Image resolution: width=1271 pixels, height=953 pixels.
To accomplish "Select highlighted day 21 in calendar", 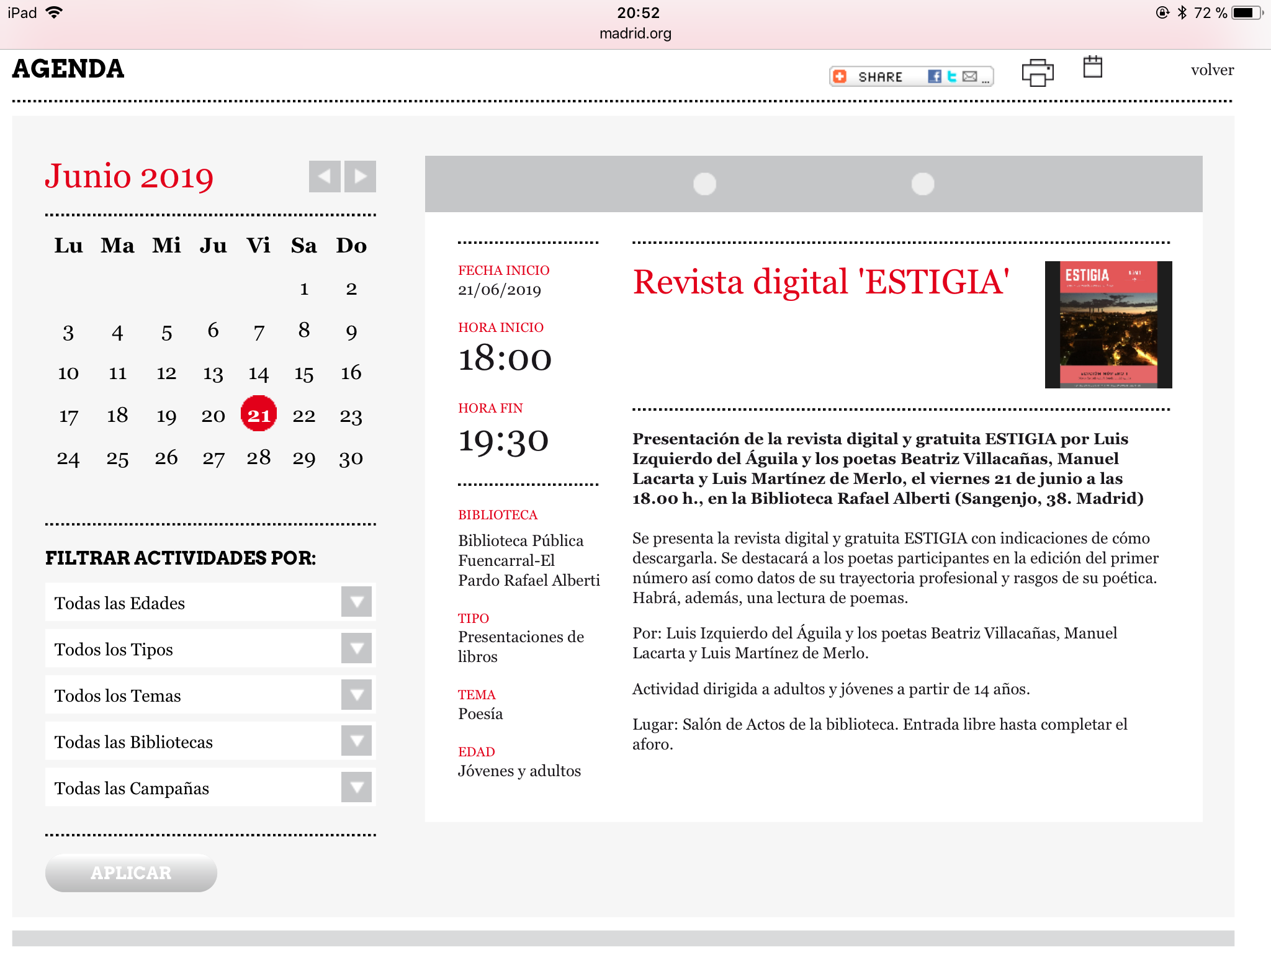I will [x=259, y=414].
